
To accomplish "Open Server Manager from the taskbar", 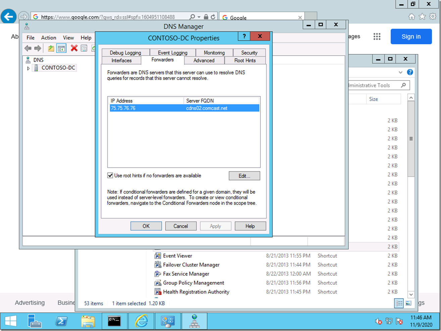I will [x=35, y=321].
